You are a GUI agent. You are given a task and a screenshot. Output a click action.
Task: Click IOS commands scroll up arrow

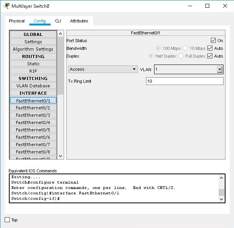point(222,178)
